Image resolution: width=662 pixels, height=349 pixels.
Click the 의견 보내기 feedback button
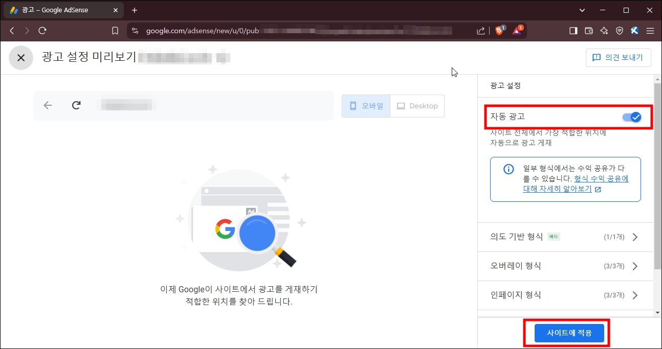click(618, 57)
